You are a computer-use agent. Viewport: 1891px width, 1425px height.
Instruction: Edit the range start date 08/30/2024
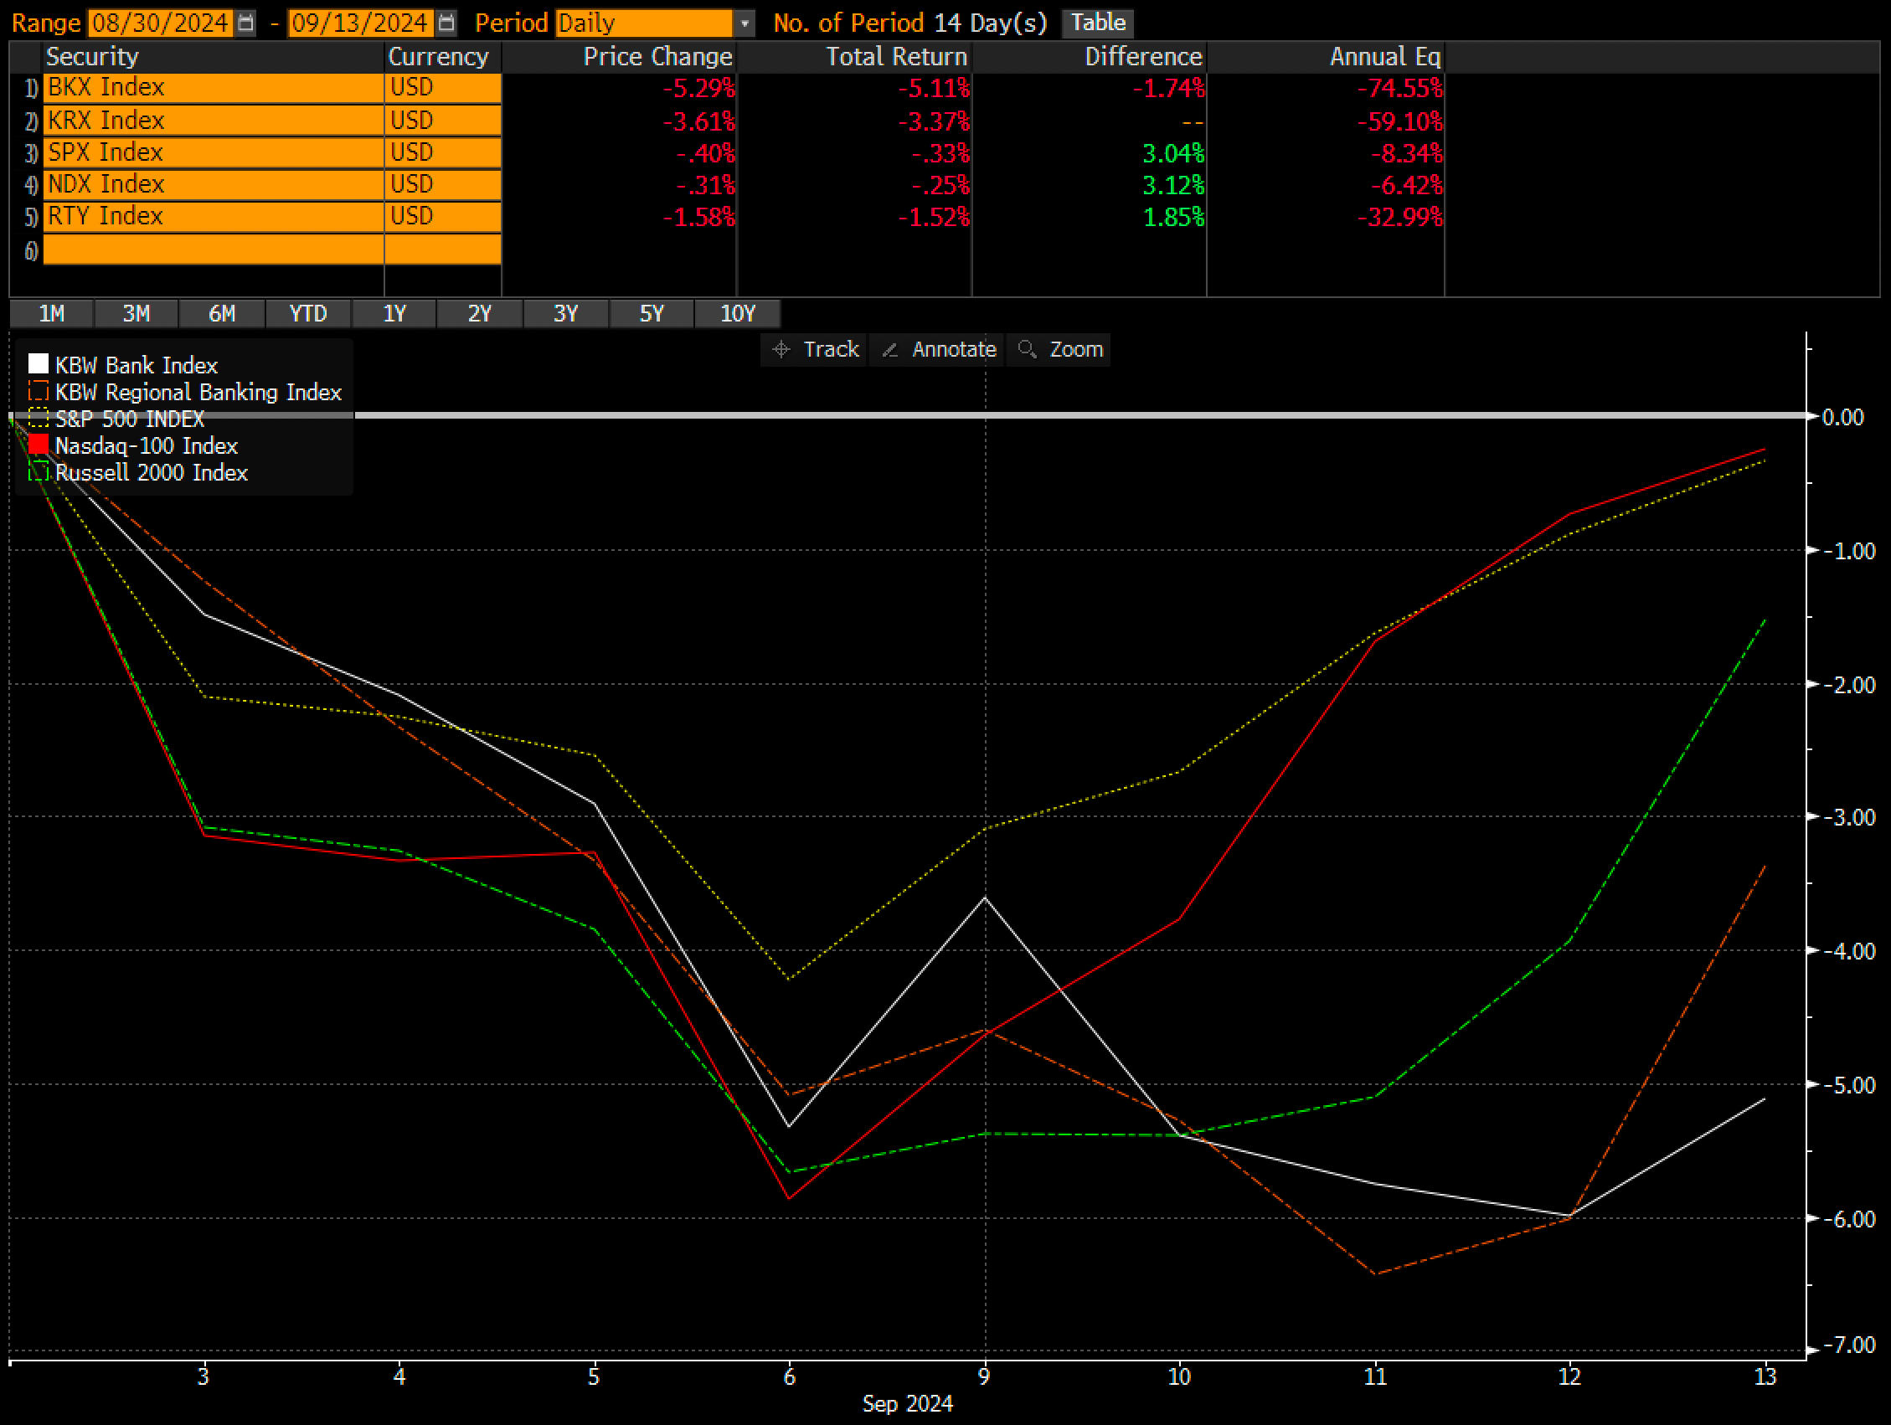pyautogui.click(x=161, y=23)
